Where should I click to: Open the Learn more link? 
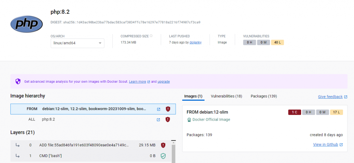point(138,82)
